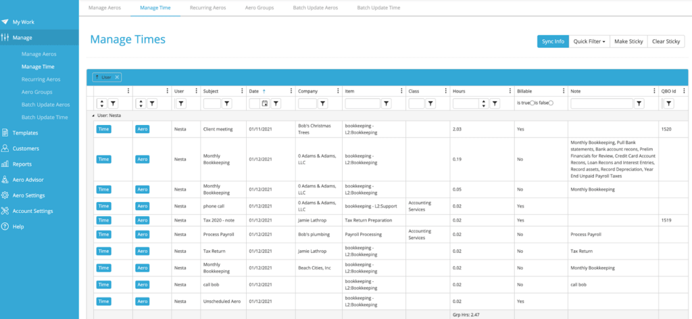Click Aero button for phone call row

pos(142,206)
